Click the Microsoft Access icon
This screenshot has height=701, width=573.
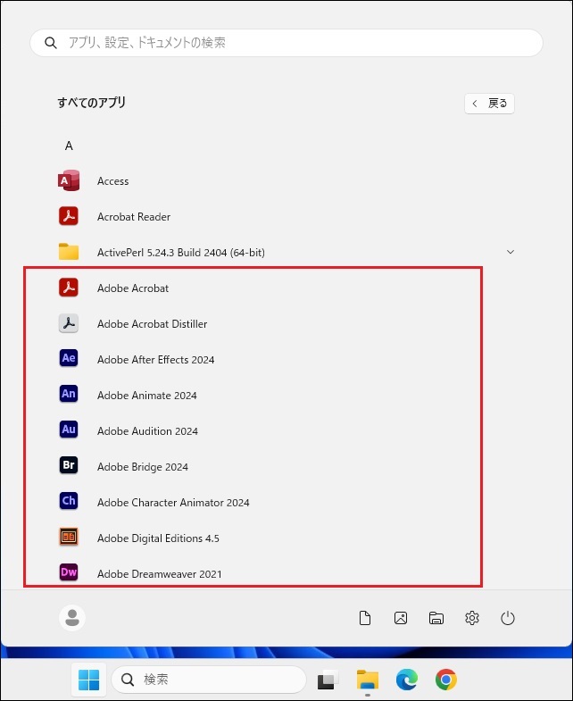coord(69,180)
